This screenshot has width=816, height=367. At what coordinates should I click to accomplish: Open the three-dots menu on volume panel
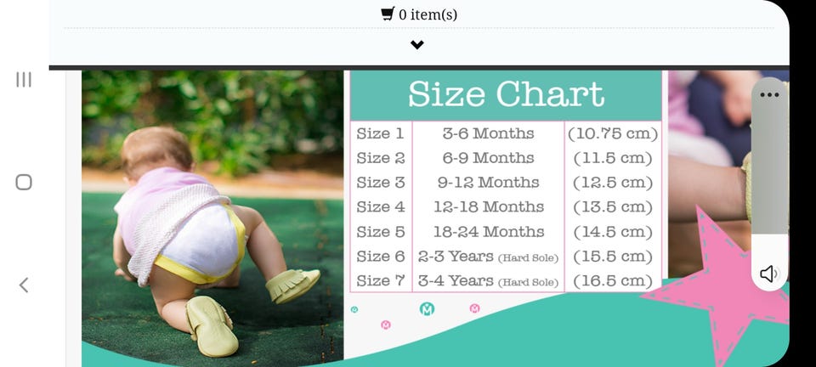769,94
